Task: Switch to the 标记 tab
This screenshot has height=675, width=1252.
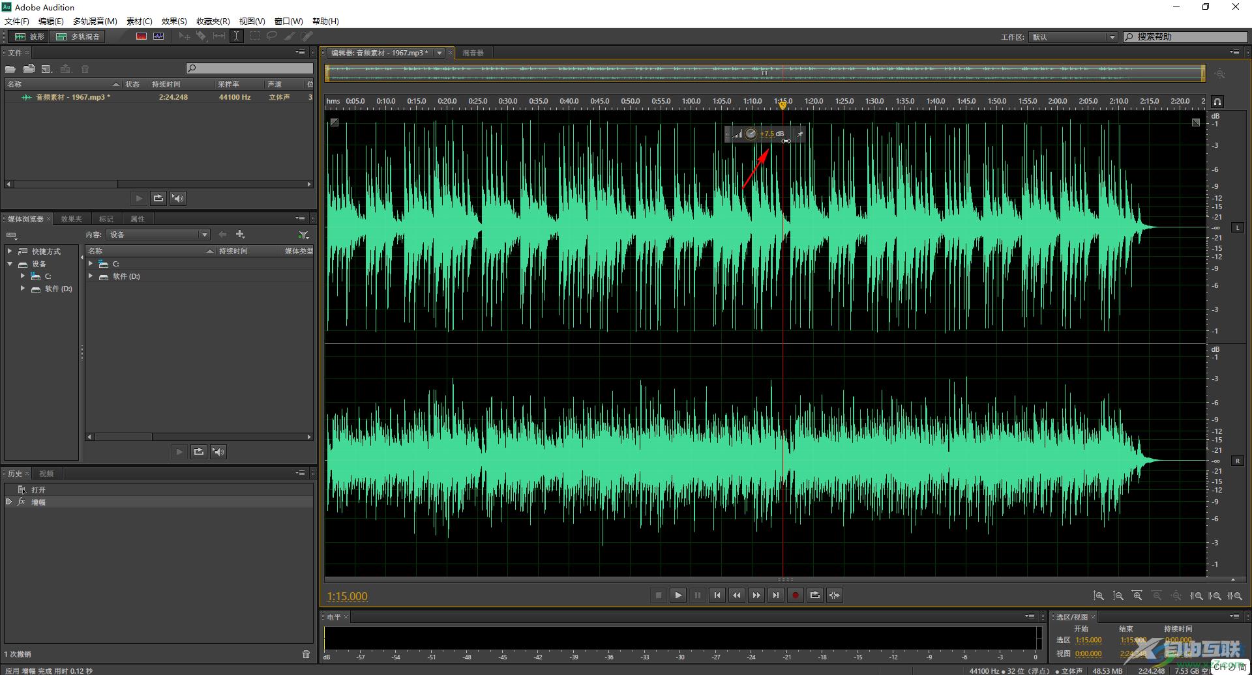Action: pos(106,219)
